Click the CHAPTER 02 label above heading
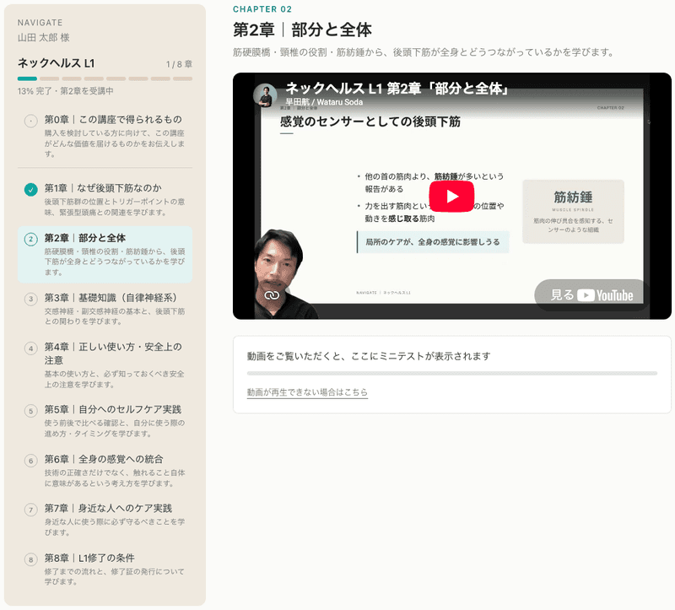This screenshot has height=610, width=675. pyautogui.click(x=262, y=9)
